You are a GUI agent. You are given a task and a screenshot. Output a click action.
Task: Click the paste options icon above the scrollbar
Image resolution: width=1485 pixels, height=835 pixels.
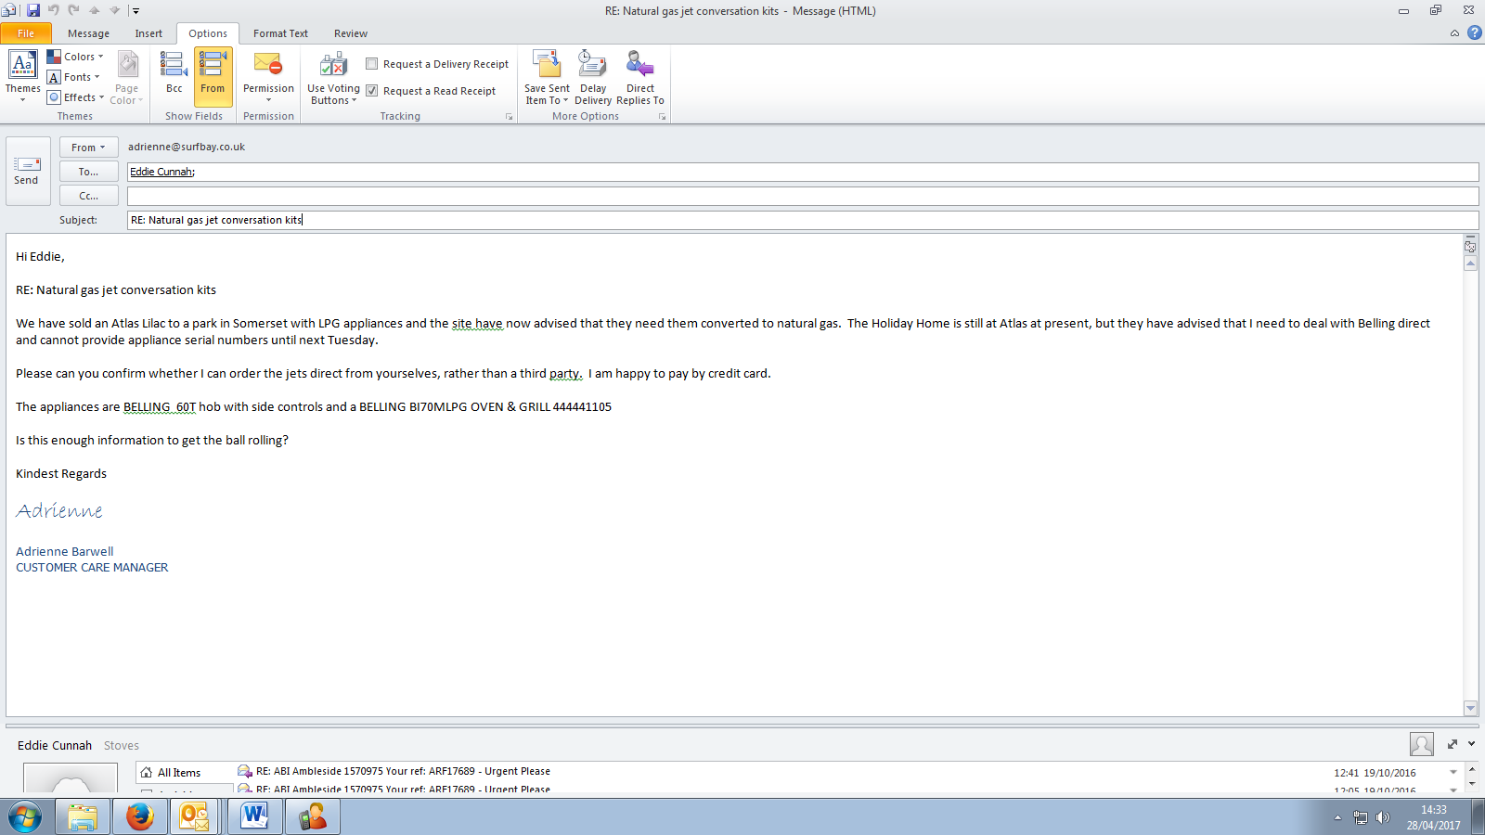tap(1470, 246)
